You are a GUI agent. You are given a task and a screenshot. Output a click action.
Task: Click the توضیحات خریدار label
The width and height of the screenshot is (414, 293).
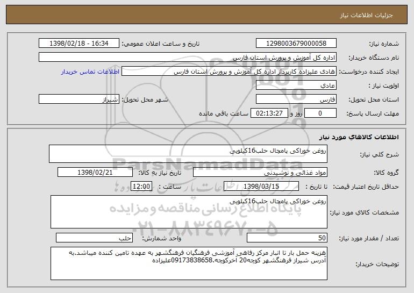(x=377, y=264)
